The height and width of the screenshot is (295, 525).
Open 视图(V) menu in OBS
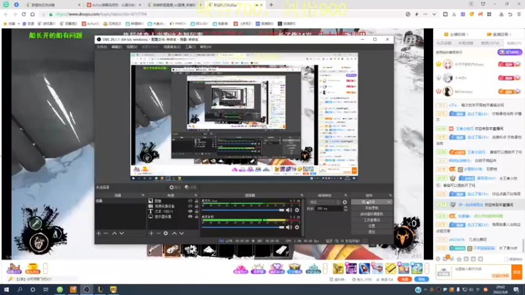[132, 47]
